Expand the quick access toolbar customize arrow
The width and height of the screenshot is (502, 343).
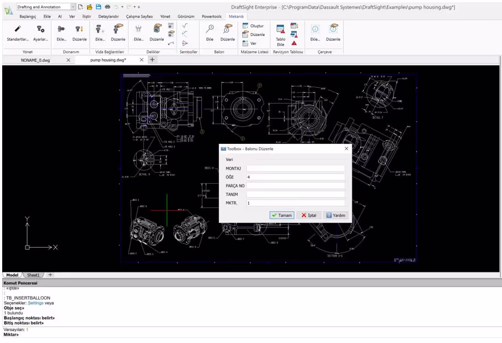(x=138, y=7)
